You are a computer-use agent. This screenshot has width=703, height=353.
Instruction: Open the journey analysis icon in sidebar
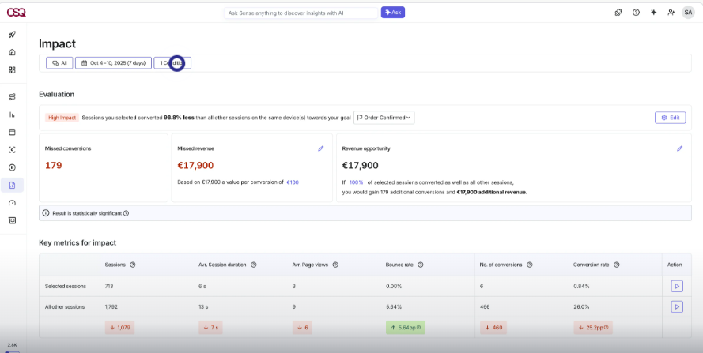12,97
